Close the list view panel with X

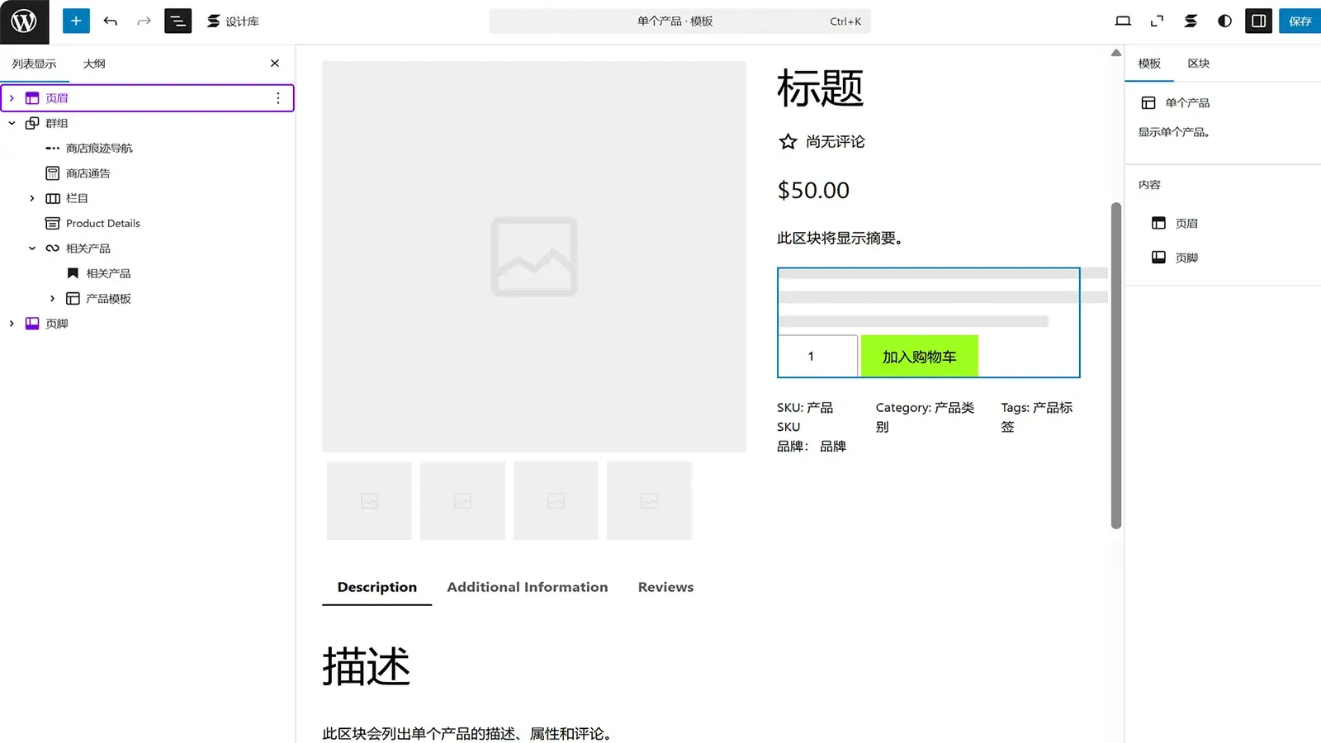click(x=274, y=63)
